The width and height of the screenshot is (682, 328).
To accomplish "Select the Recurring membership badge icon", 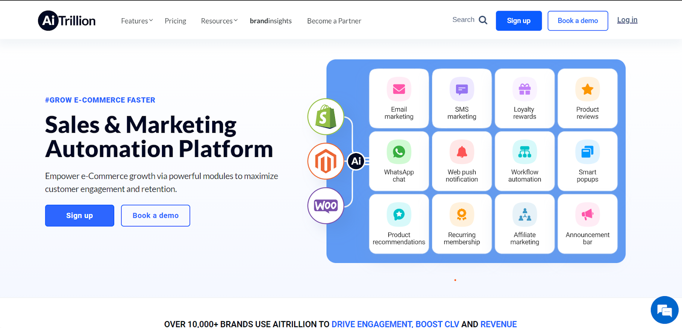I will click(462, 214).
